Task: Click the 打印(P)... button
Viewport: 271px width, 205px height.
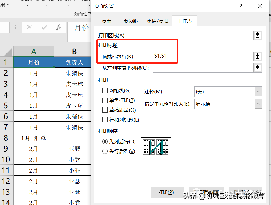Action: tap(167, 192)
